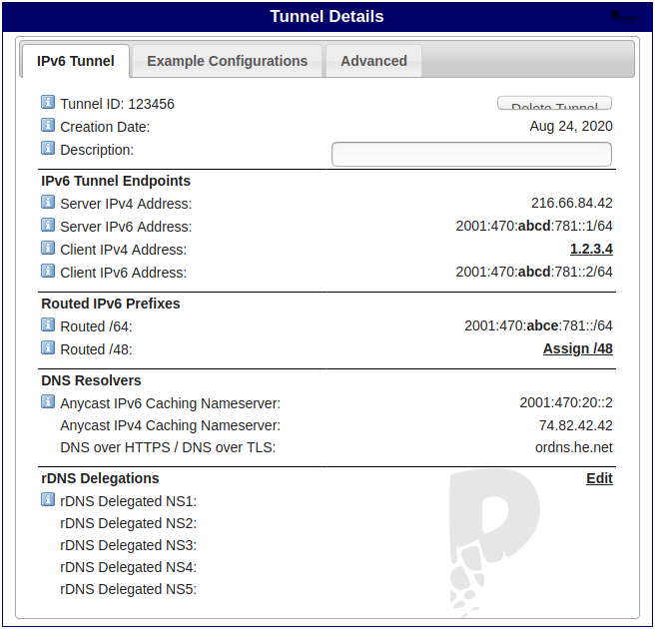Select the Aug 24, 2020 creation date
Screen dimensions: 655x629
(571, 126)
